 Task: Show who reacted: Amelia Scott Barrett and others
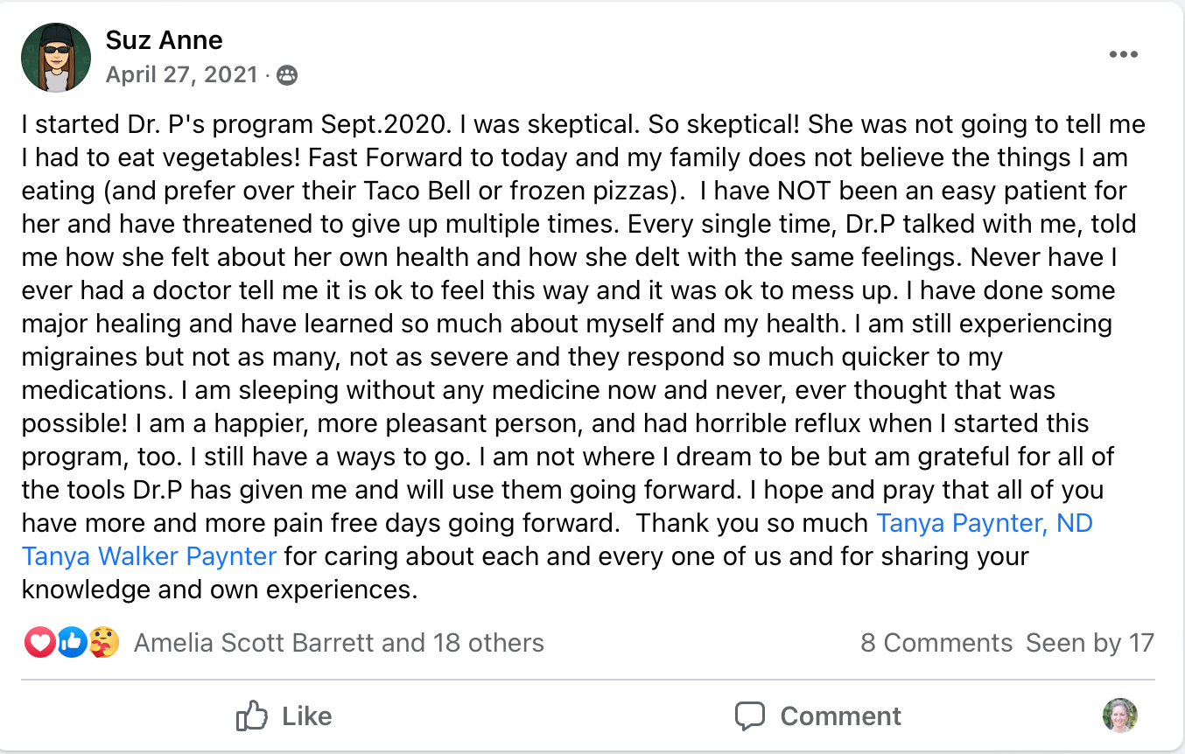[339, 643]
